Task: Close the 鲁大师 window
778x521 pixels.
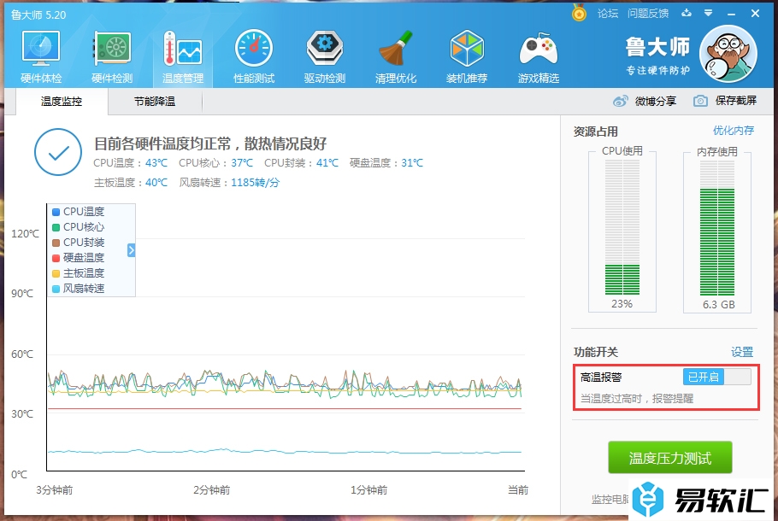Action: point(755,14)
